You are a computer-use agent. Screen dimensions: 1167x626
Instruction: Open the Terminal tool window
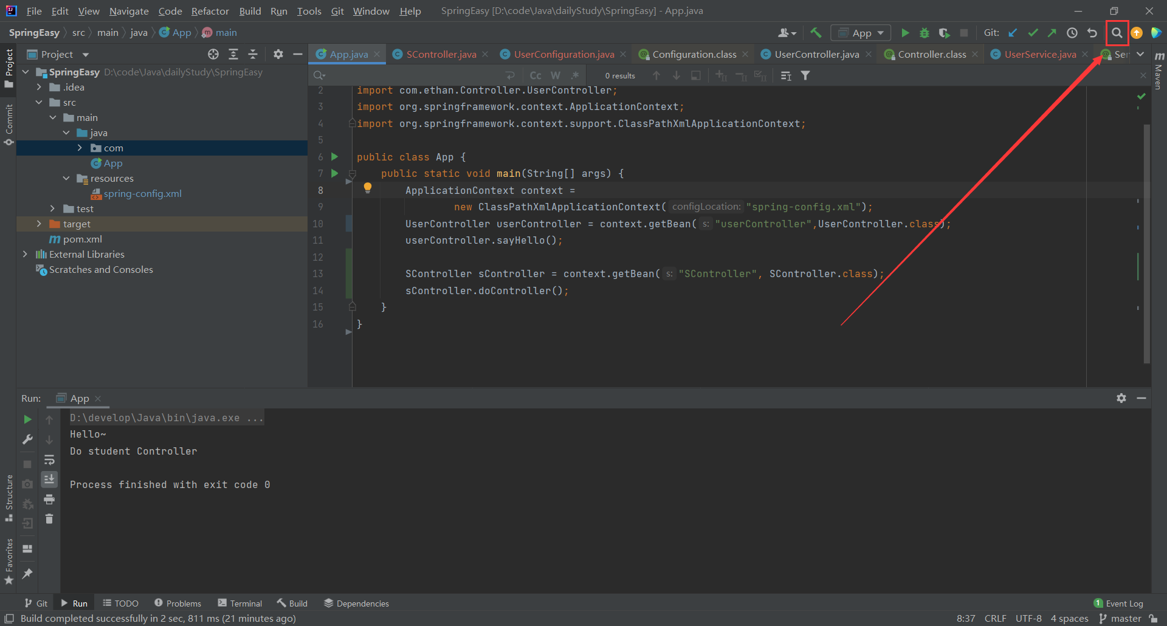(240, 604)
